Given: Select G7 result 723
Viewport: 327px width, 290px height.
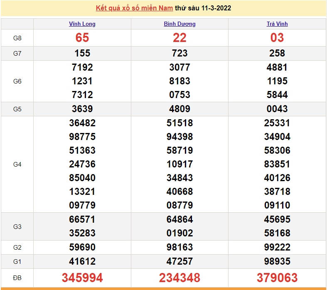Looking at the screenshot, I should 179,53.
